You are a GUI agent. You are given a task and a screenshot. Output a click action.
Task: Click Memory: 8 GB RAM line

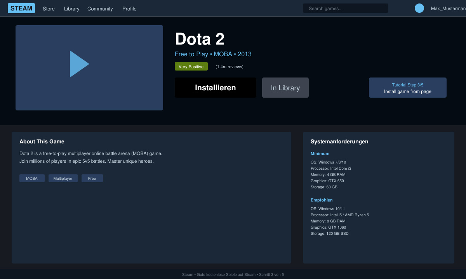(328, 221)
